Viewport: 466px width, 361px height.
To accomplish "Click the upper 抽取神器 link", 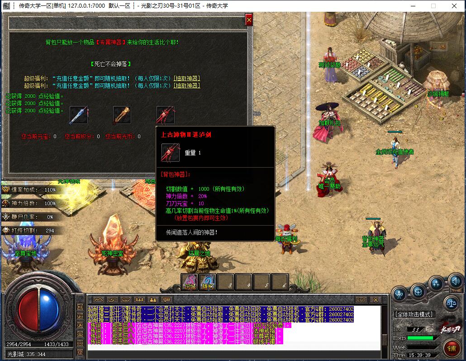I will 187,78.
